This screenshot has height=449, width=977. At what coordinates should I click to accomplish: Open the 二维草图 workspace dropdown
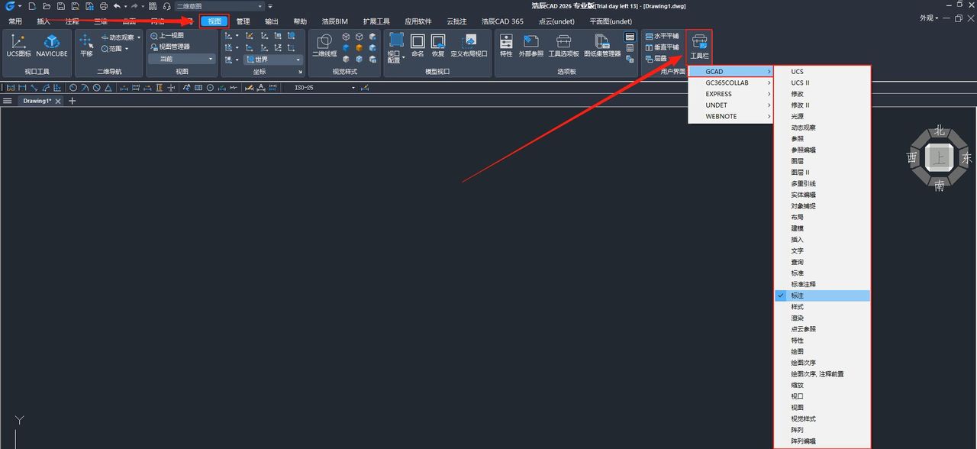click(219, 6)
